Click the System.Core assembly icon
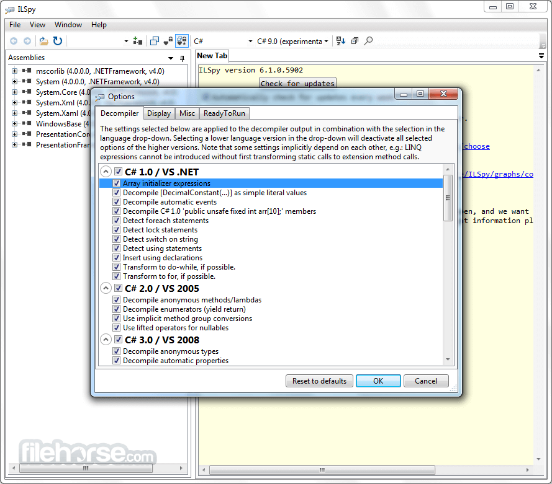552x484 pixels. (x=27, y=92)
